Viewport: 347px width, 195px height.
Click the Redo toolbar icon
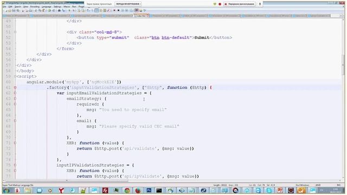(x=54, y=10)
